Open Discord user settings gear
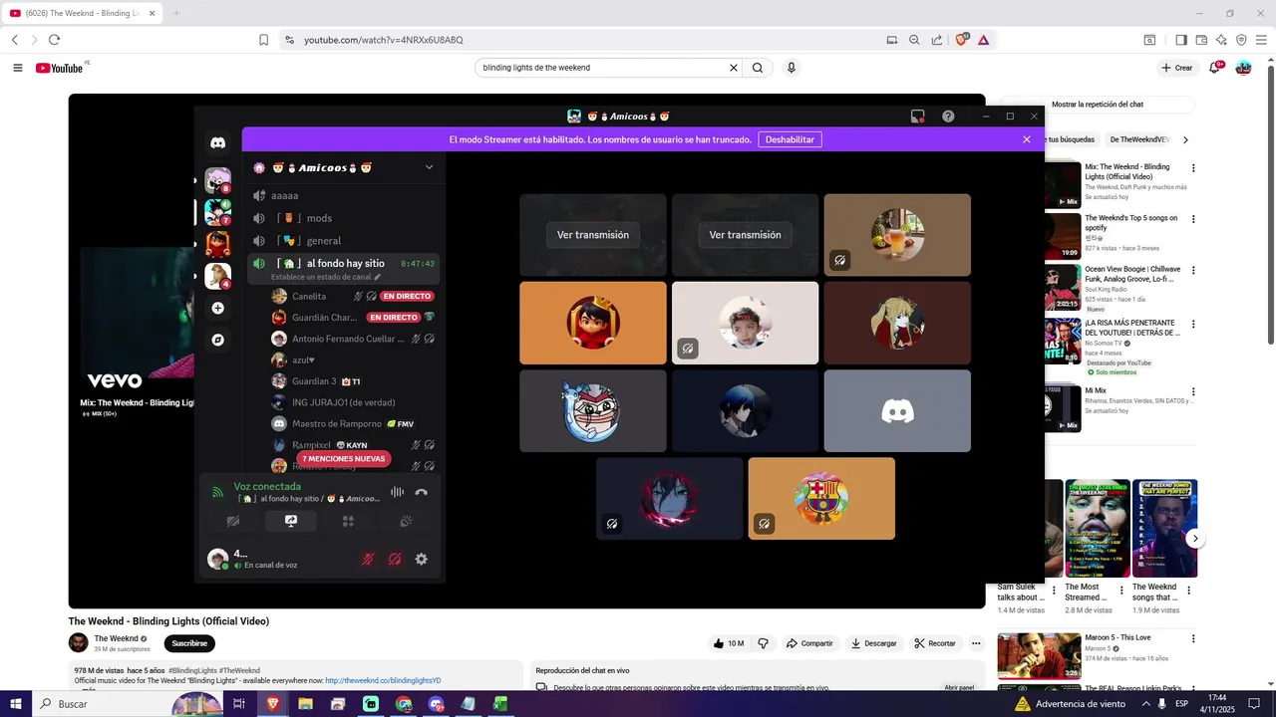This screenshot has height=717, width=1276. point(421,560)
